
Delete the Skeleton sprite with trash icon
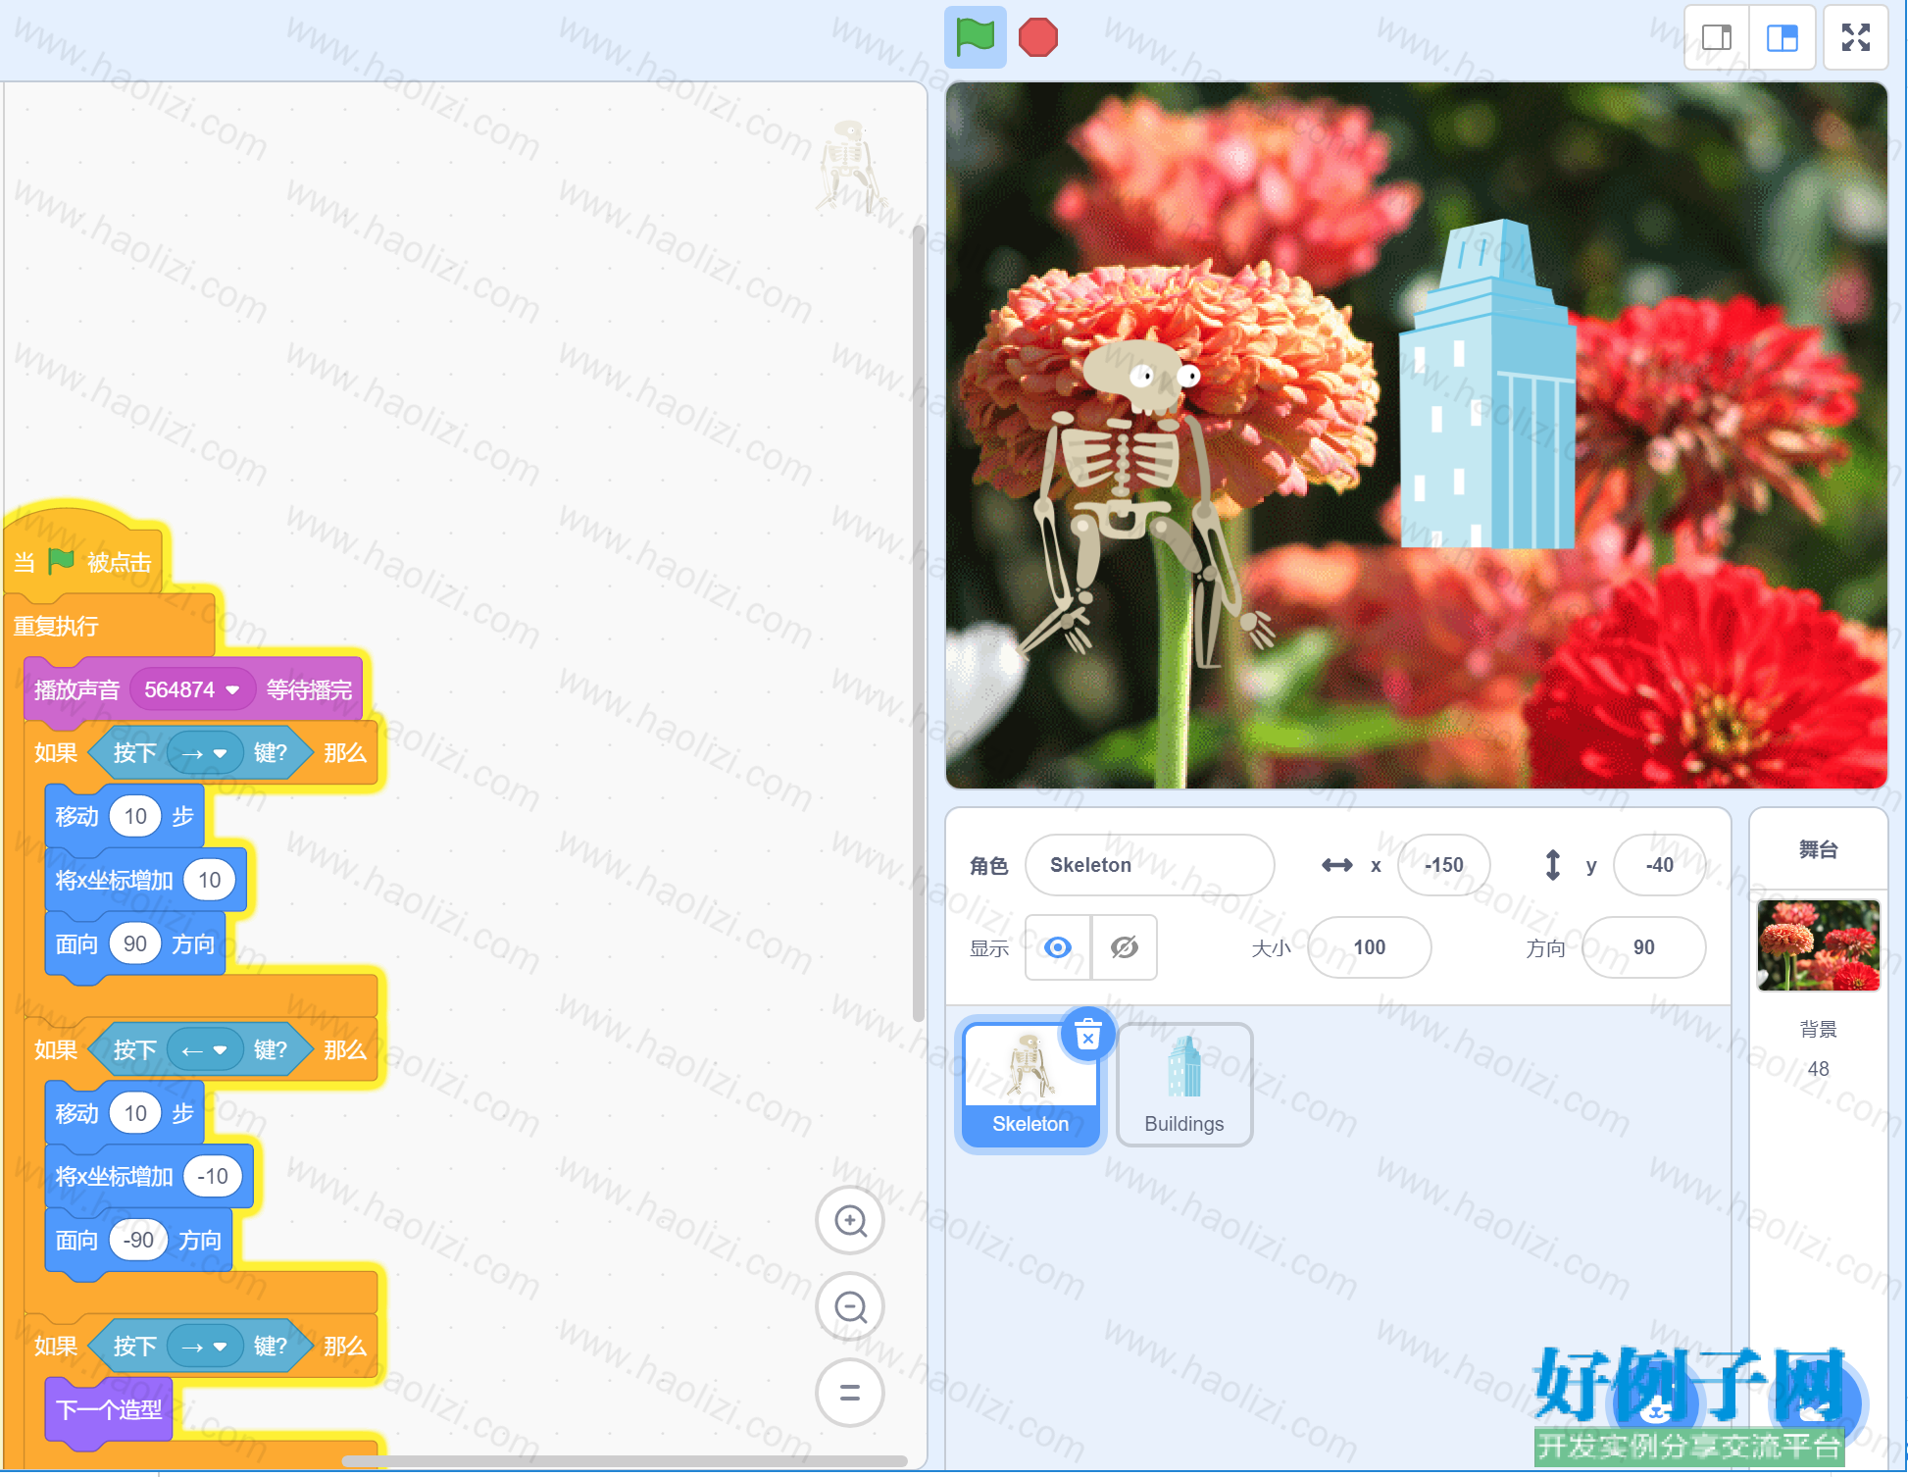click(1088, 1035)
